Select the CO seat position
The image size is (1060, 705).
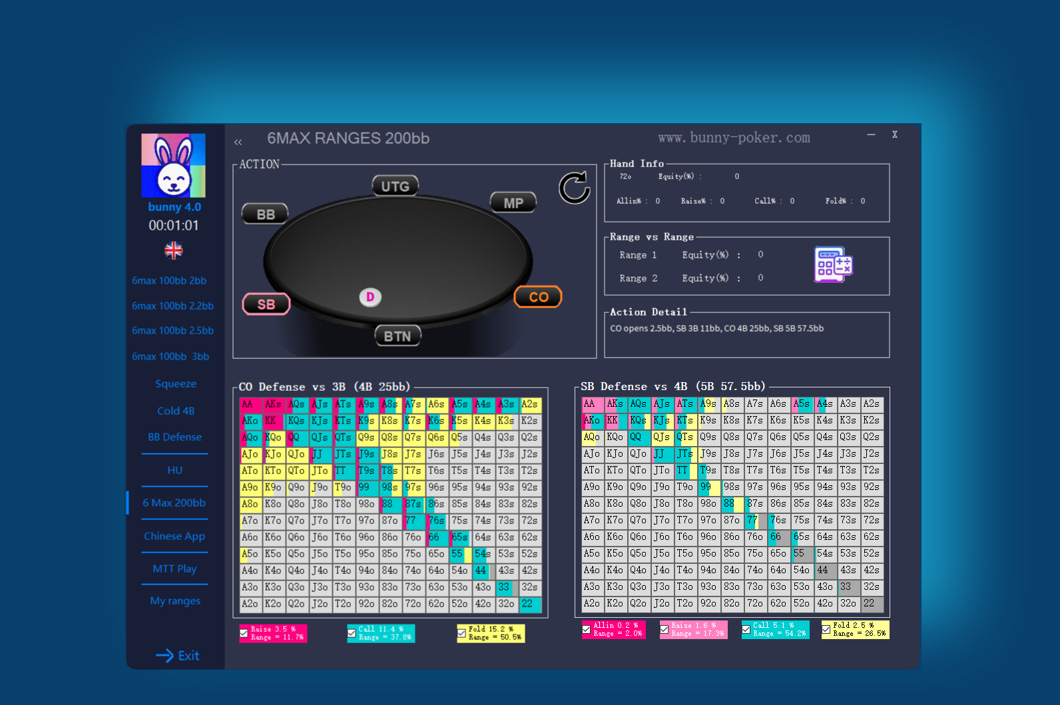click(x=538, y=297)
